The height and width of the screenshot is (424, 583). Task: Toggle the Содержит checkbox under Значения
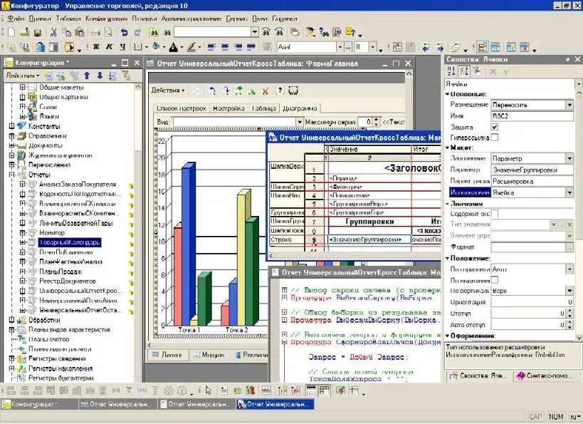[x=495, y=214]
